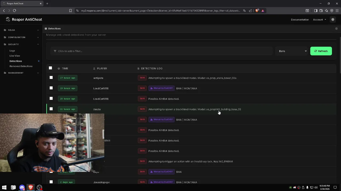Open a new browser tab with plus
This screenshot has width=341, height=191.
click(47, 3)
